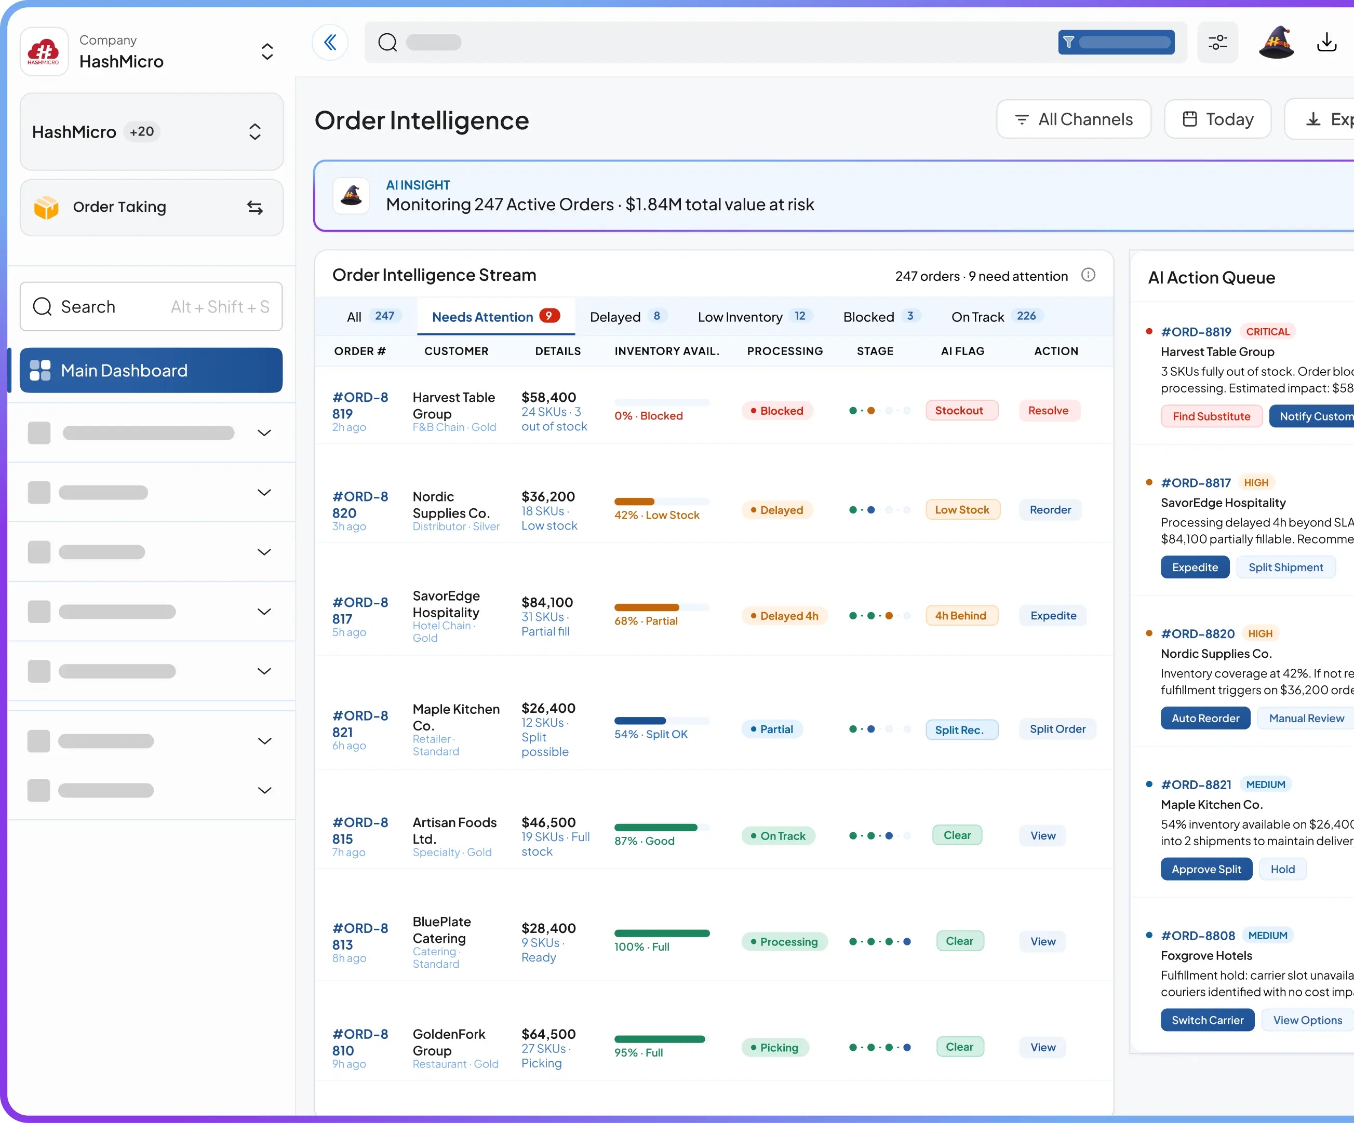Screen dimensions: 1354x1123
Task: Open Main Dashboard in the sidebar
Action: [x=152, y=371]
